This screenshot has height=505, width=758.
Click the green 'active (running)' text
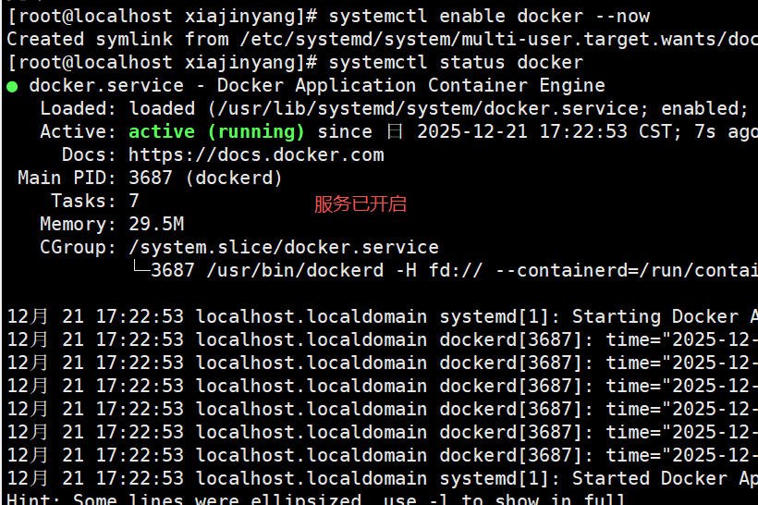pos(216,131)
